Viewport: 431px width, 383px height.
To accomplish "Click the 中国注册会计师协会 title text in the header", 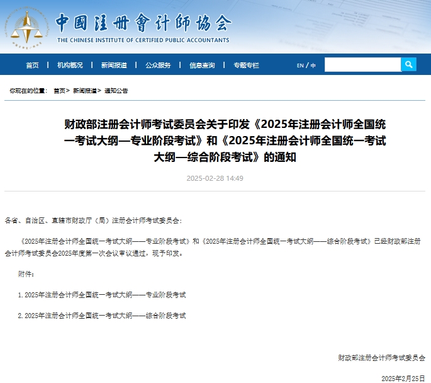I will click(143, 23).
